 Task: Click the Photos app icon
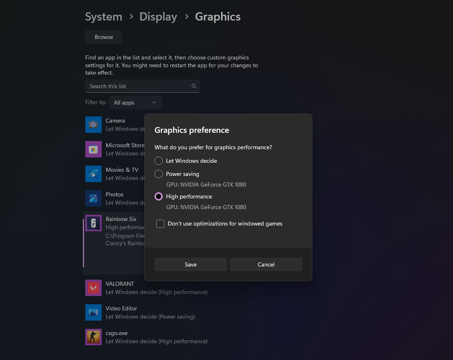tap(93, 198)
